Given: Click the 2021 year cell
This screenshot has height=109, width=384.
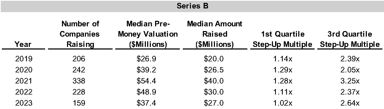Looking at the screenshot, I should coord(24,81).
